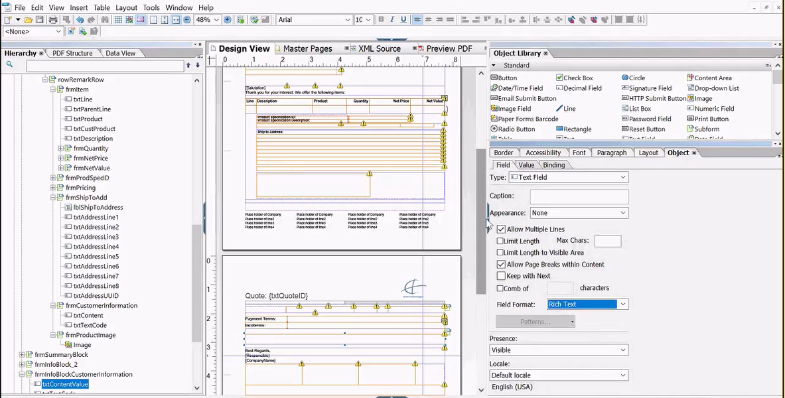This screenshot has height=398, width=785.
Task: Click the Print icon in toolbar
Action: (53, 19)
